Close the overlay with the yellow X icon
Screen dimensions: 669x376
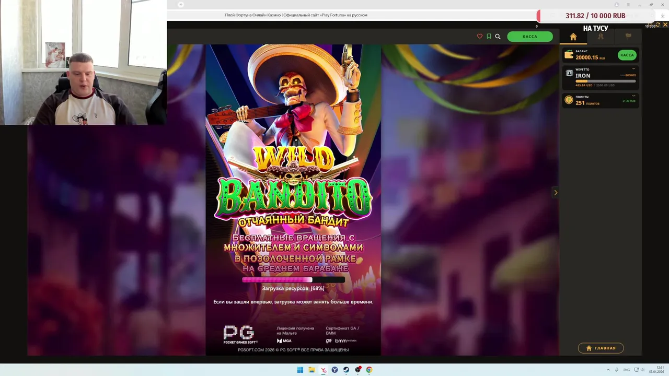click(665, 25)
